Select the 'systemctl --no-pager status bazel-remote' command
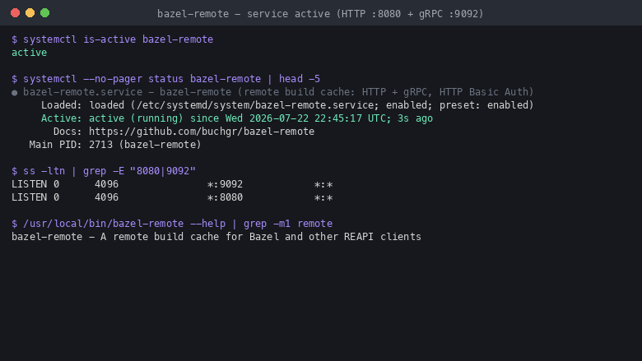 [x=142, y=79]
